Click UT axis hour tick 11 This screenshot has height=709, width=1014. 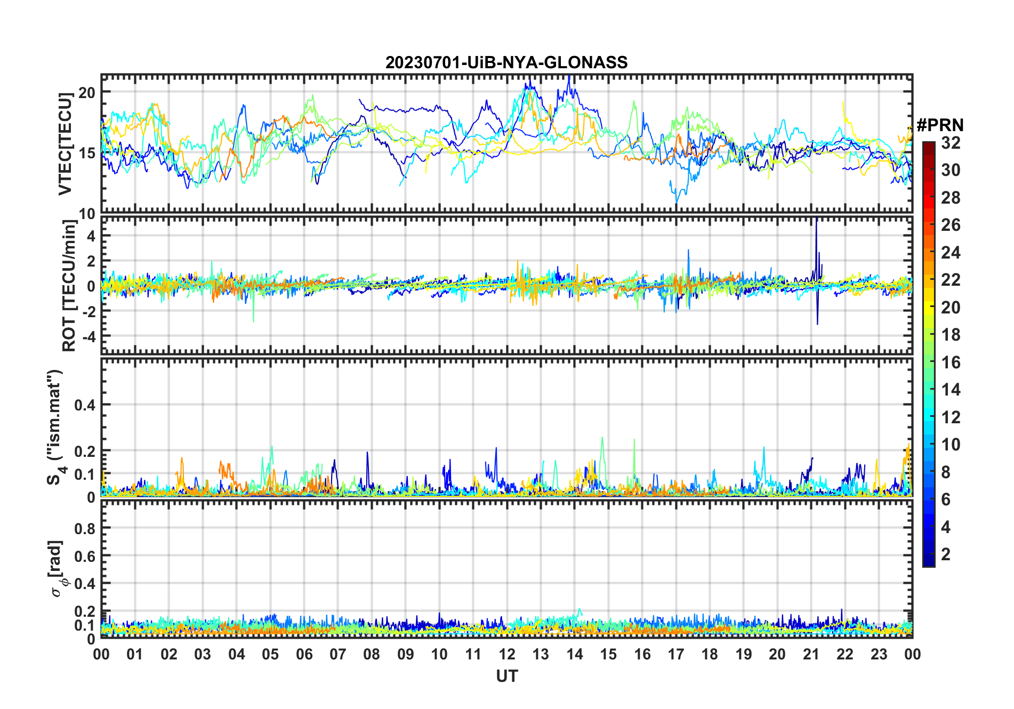pos(473,654)
